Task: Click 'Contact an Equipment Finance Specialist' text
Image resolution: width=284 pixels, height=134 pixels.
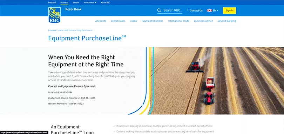Action: coord(72,86)
